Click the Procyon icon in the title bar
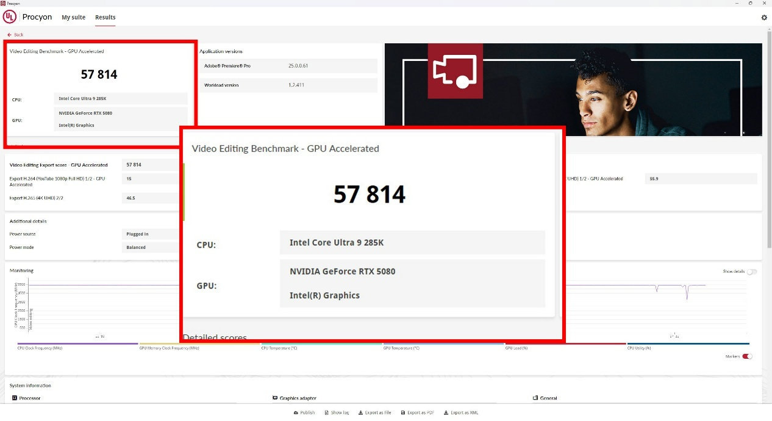The height and width of the screenshot is (421, 772). point(3,3)
